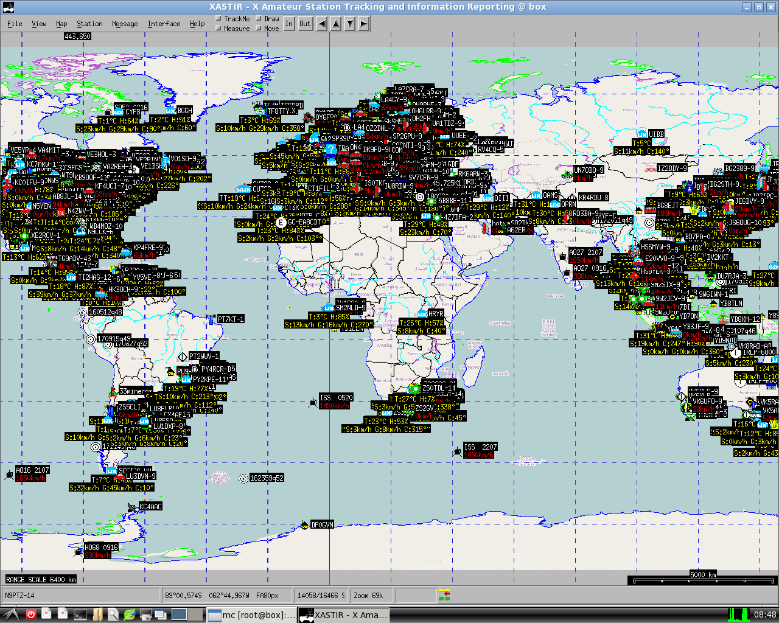Click the UI8B weather station icon

[641, 134]
